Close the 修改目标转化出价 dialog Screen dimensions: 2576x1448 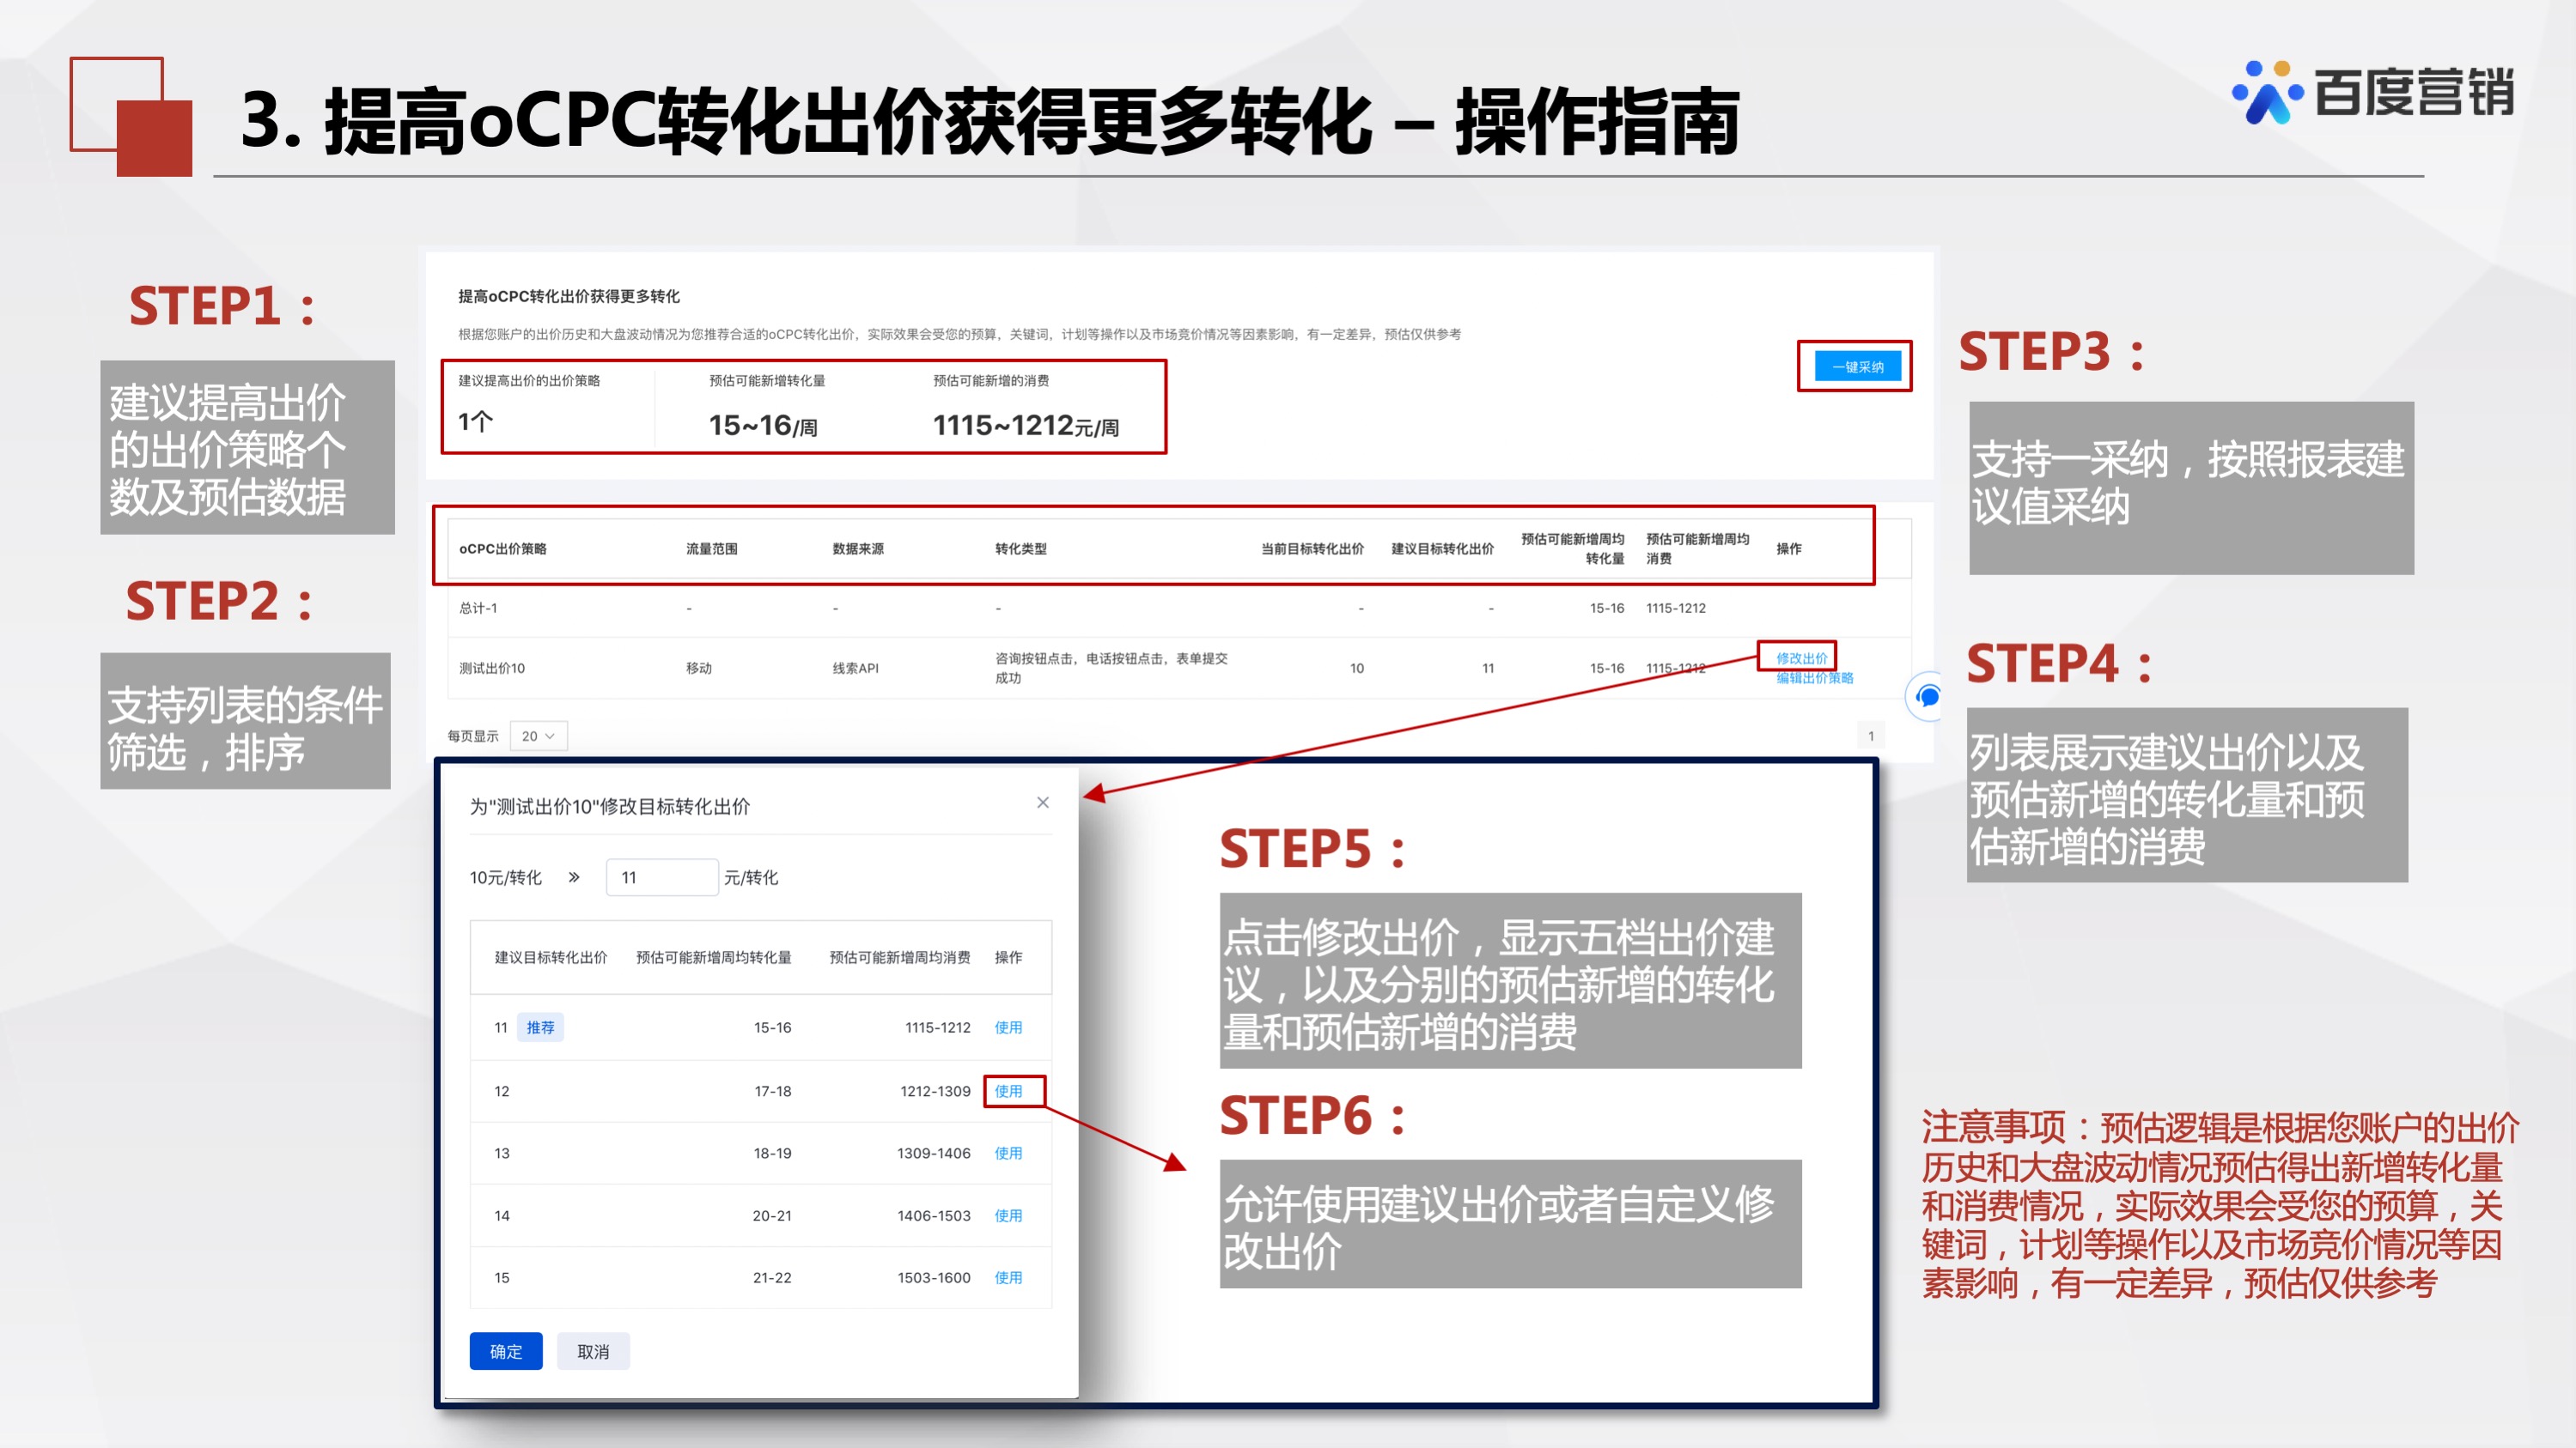(x=1043, y=803)
